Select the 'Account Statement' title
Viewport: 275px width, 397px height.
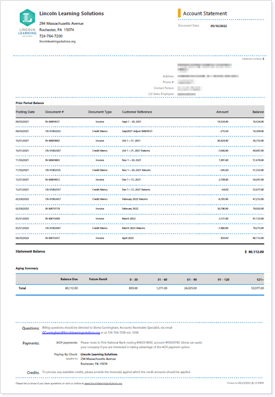tap(205, 14)
